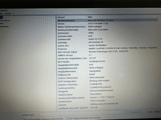Select the SMBIOS-Version row
Screen dimensions: 161x120
point(107,55)
